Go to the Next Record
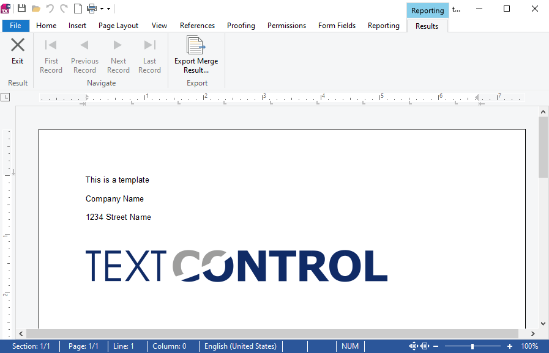Image resolution: width=549 pixels, height=353 pixels. point(118,56)
